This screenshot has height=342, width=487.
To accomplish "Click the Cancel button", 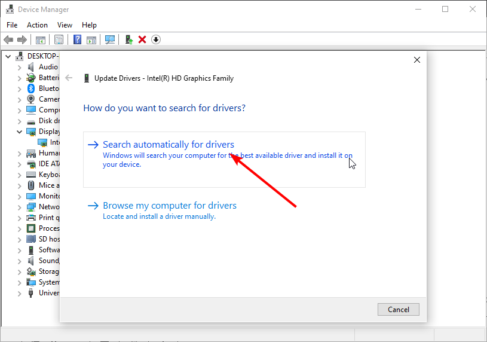I will click(x=399, y=310).
